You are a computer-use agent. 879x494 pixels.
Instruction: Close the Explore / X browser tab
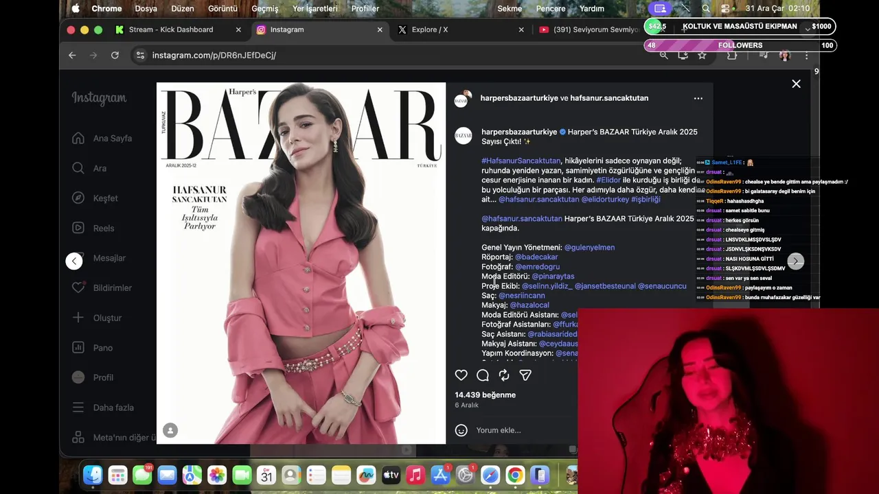point(521,30)
